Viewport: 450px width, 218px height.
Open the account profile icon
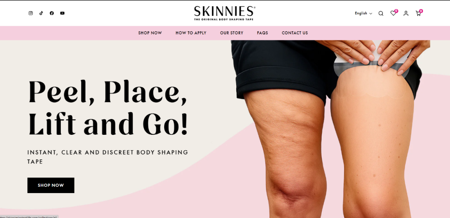click(406, 13)
